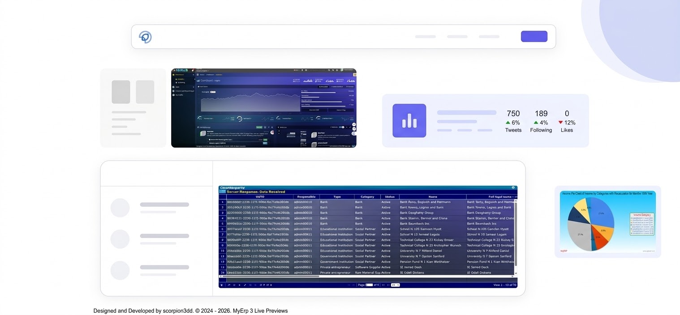The image size is (680, 315).
Task: Click the grid's vertical scrollbar
Action: (516, 233)
